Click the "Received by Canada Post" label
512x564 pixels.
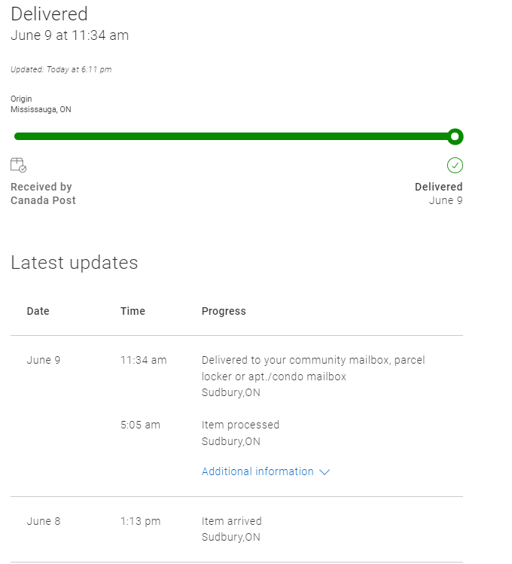tap(43, 194)
